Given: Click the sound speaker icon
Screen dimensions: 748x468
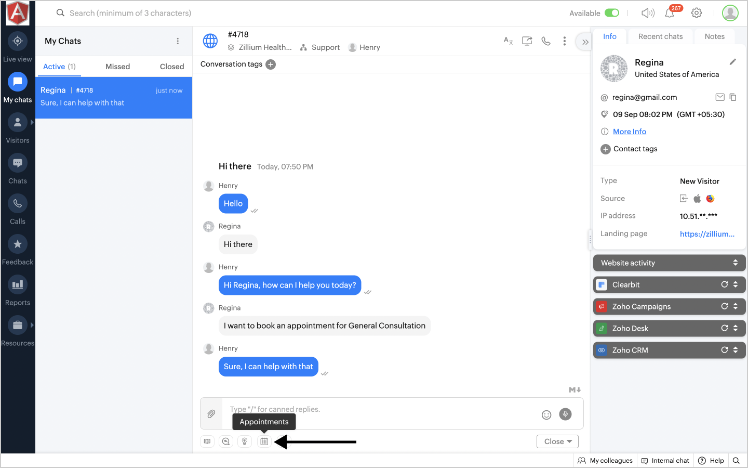Looking at the screenshot, I should 648,13.
